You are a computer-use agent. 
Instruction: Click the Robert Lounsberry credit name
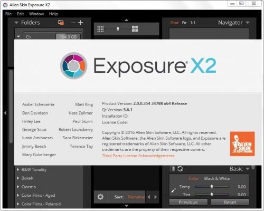click(76, 130)
